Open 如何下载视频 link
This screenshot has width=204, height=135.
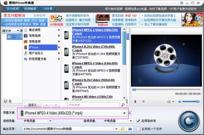pos(158,9)
